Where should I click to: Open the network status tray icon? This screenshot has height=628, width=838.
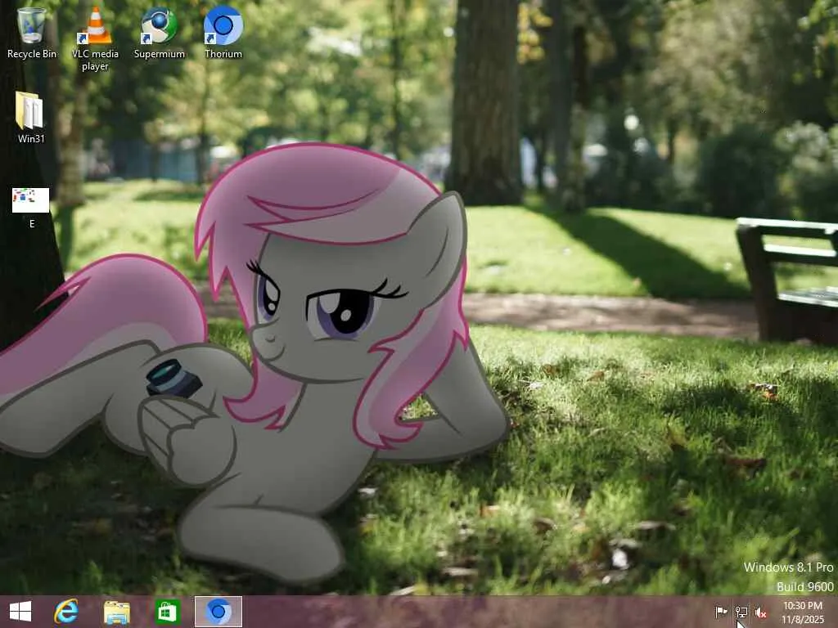(741, 612)
